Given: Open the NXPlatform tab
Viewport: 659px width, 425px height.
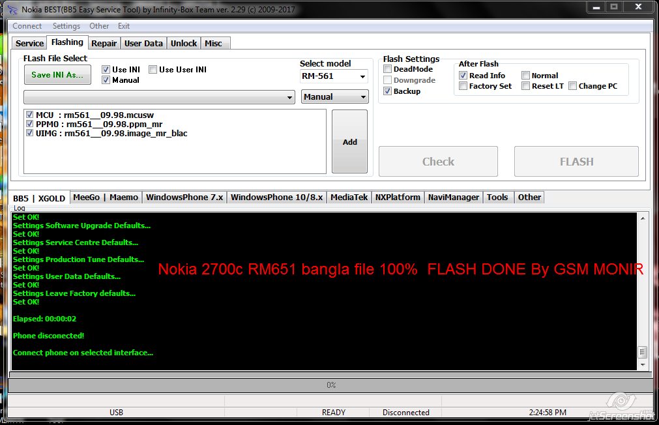Looking at the screenshot, I should click(398, 197).
